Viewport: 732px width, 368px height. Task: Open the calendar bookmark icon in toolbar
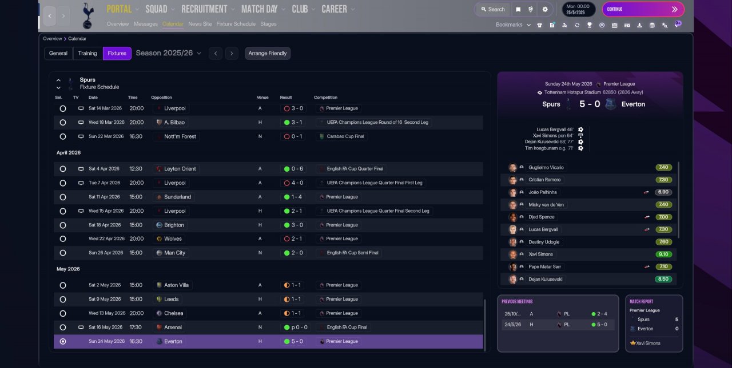coord(614,25)
